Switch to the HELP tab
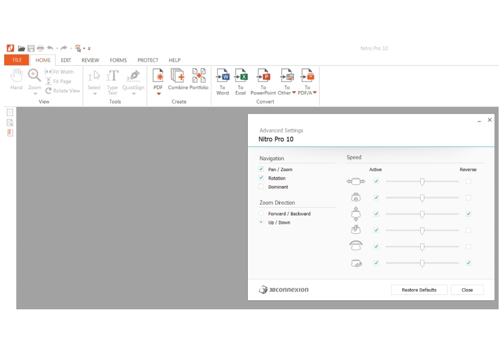Viewport: 504px width, 356px height. (175, 60)
